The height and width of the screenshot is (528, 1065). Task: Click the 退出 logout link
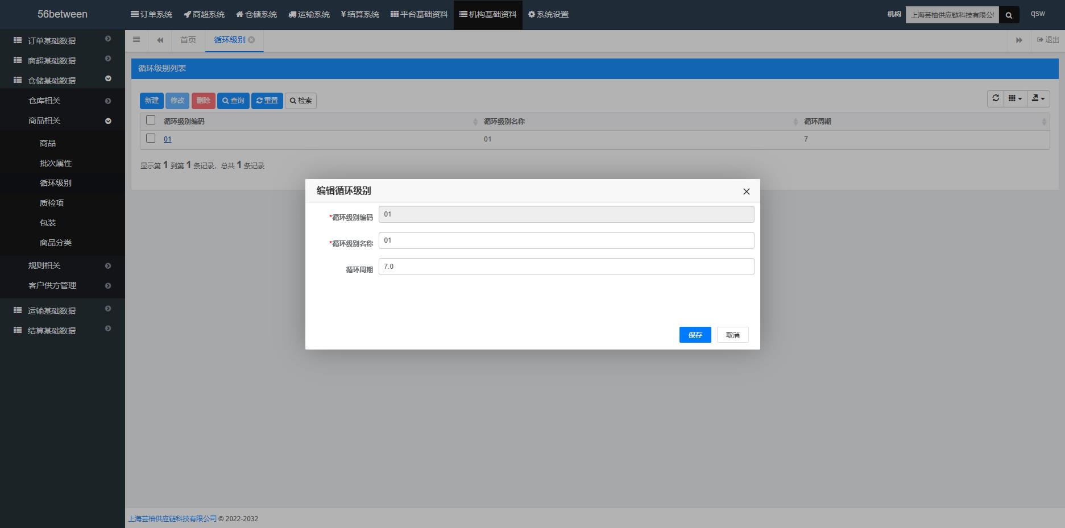[x=1048, y=40]
